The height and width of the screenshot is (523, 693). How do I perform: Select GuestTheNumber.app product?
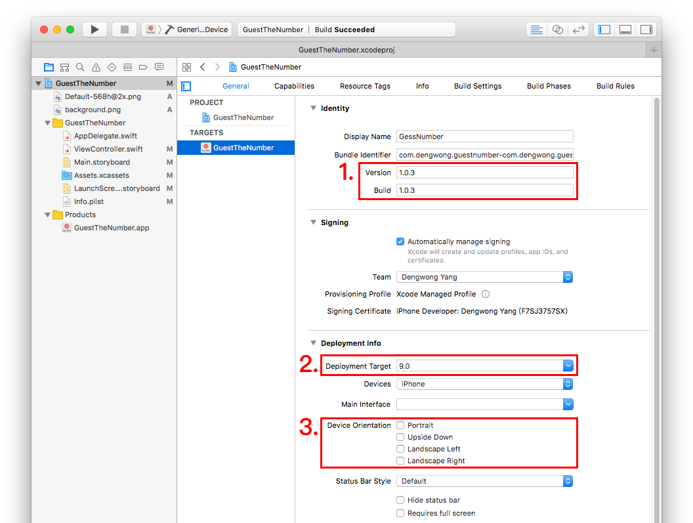[x=112, y=228]
